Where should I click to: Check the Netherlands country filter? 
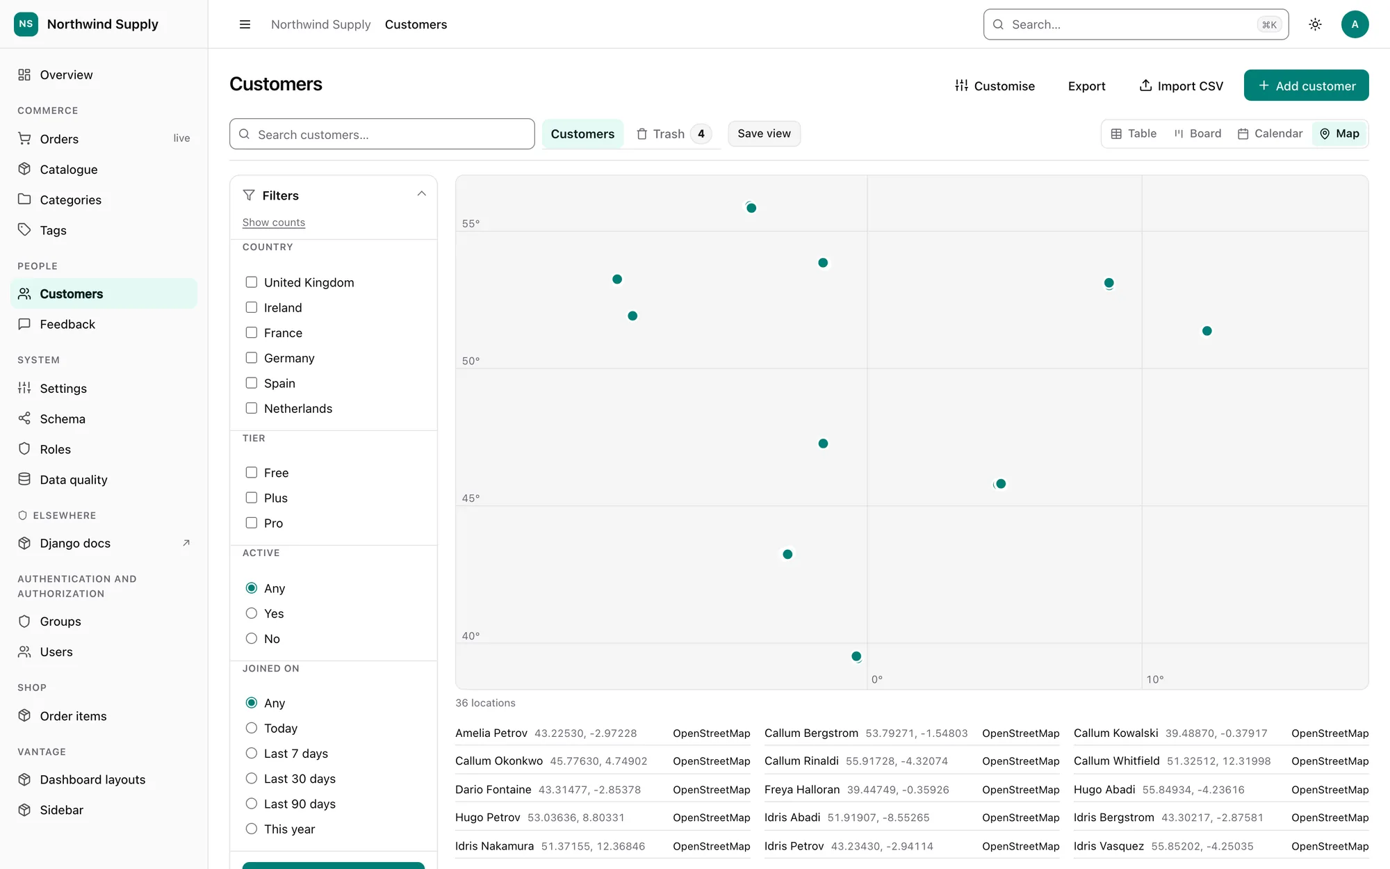click(252, 408)
